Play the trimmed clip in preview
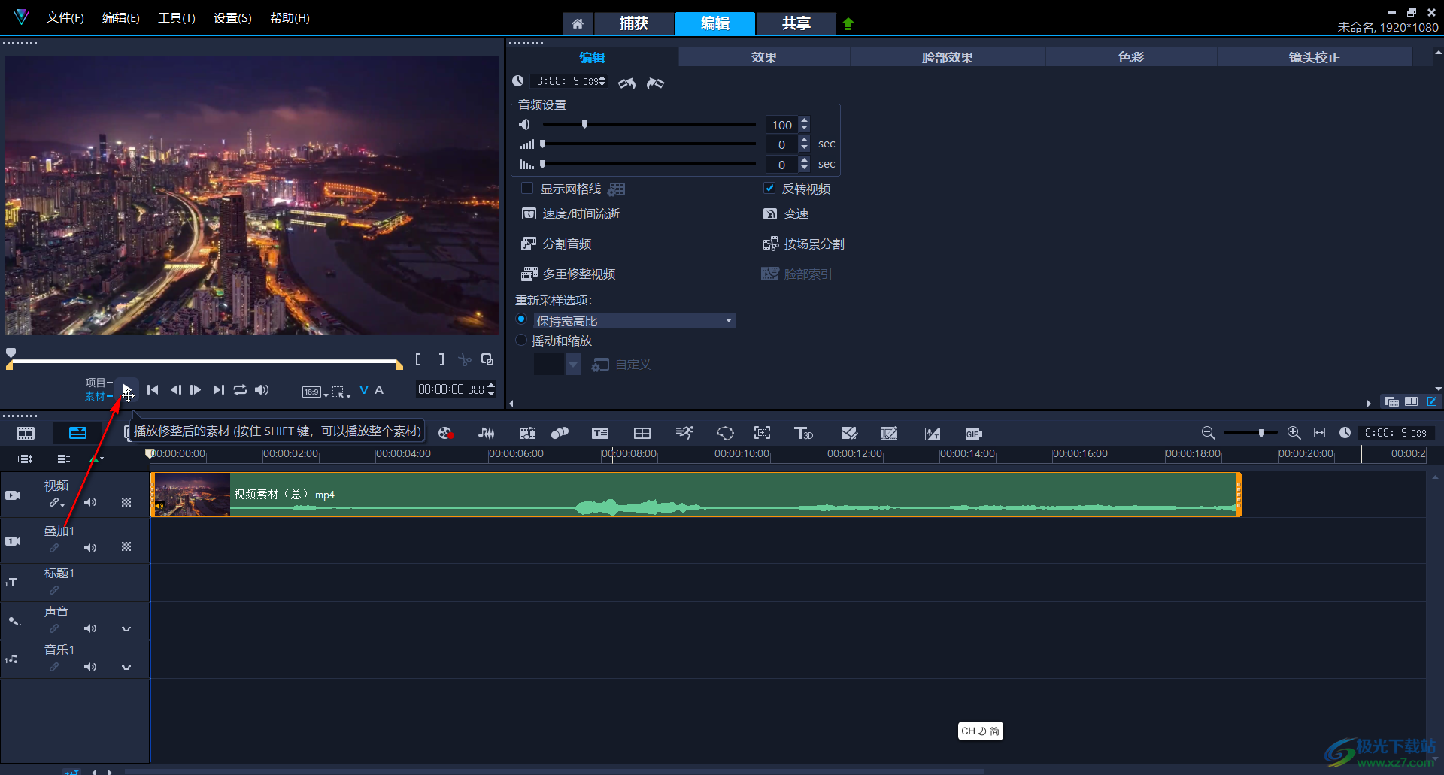The height and width of the screenshot is (775, 1444). coord(126,389)
